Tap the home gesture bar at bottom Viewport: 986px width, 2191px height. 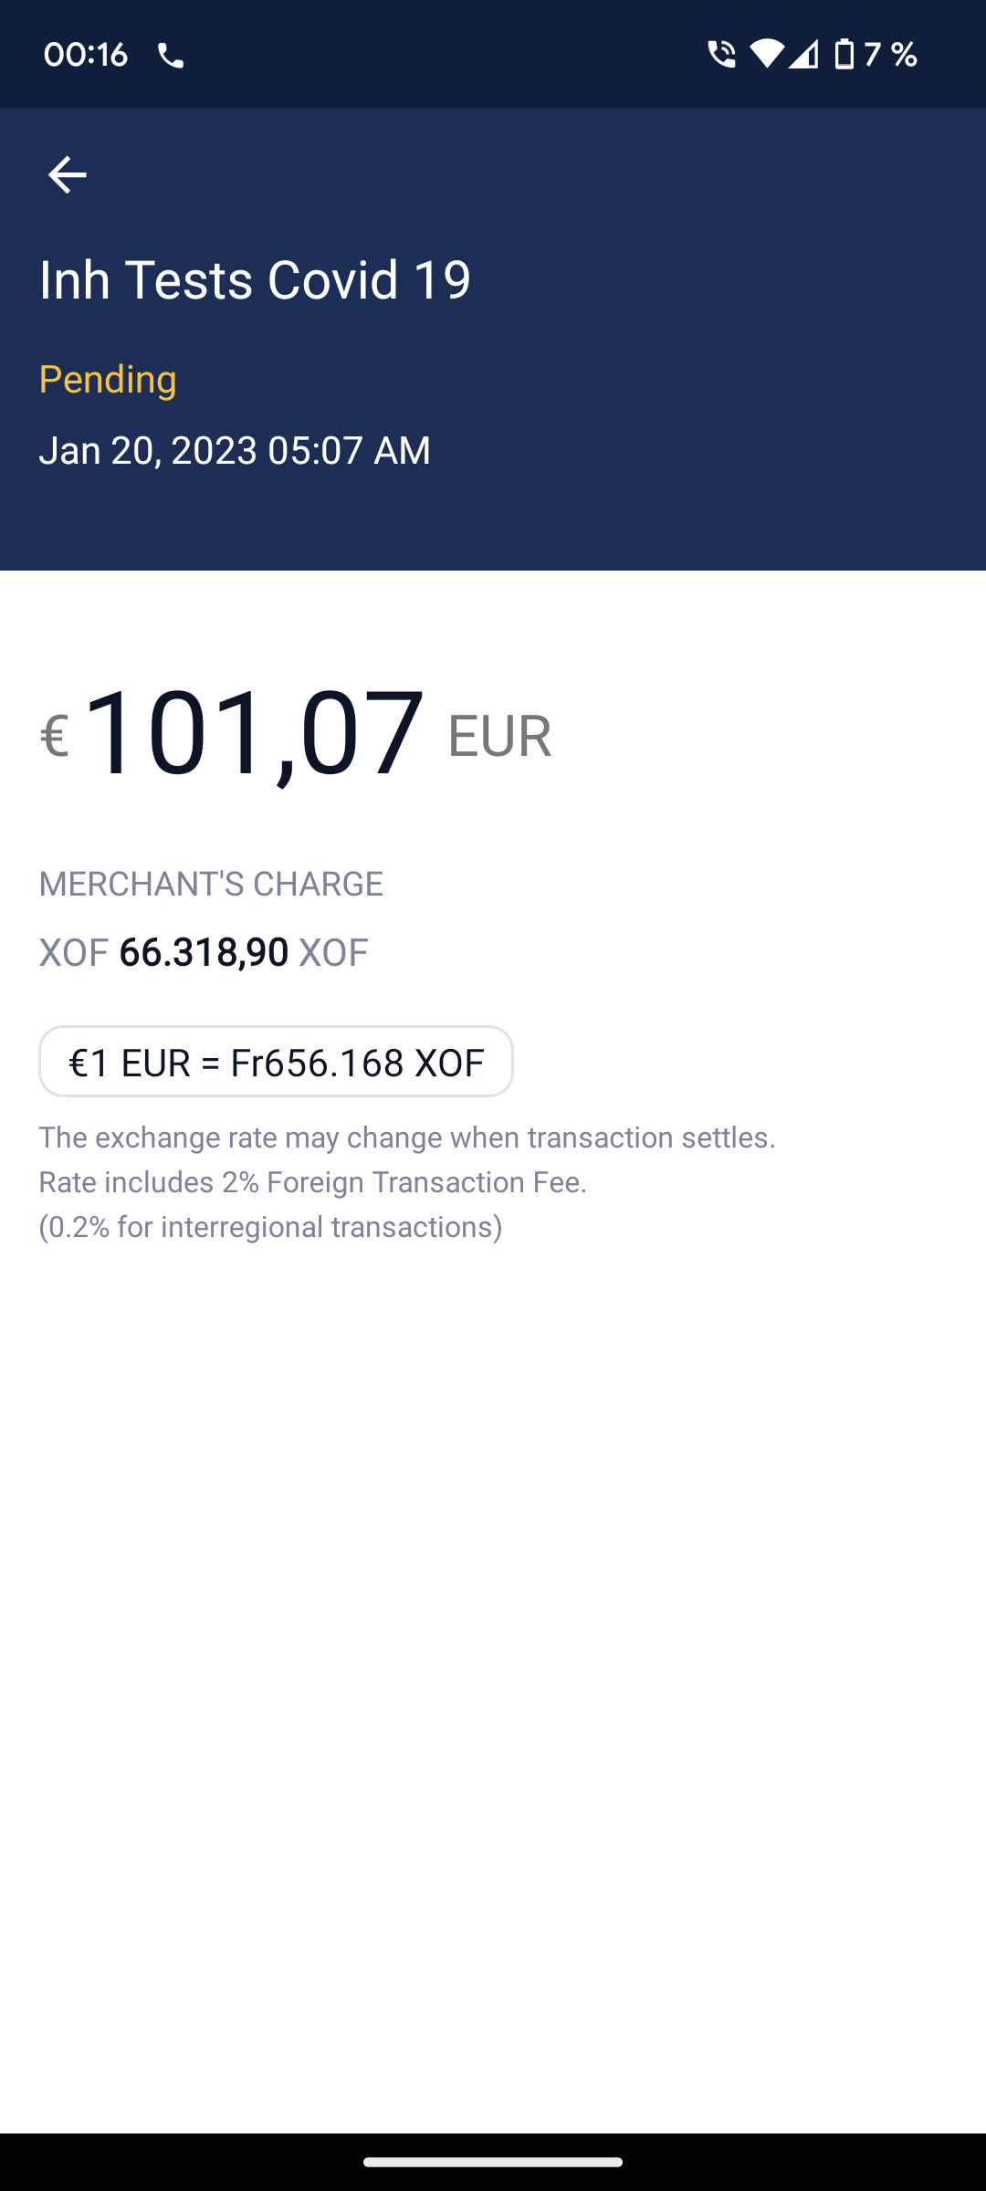pyautogui.click(x=493, y=2162)
